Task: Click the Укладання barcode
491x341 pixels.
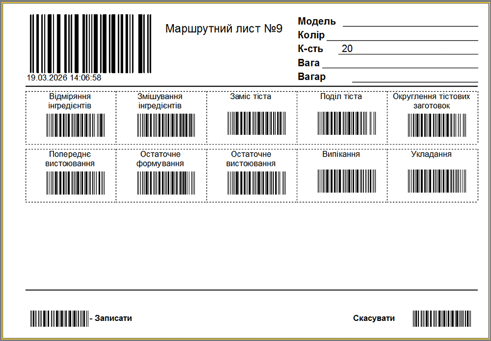Action: click(x=437, y=181)
